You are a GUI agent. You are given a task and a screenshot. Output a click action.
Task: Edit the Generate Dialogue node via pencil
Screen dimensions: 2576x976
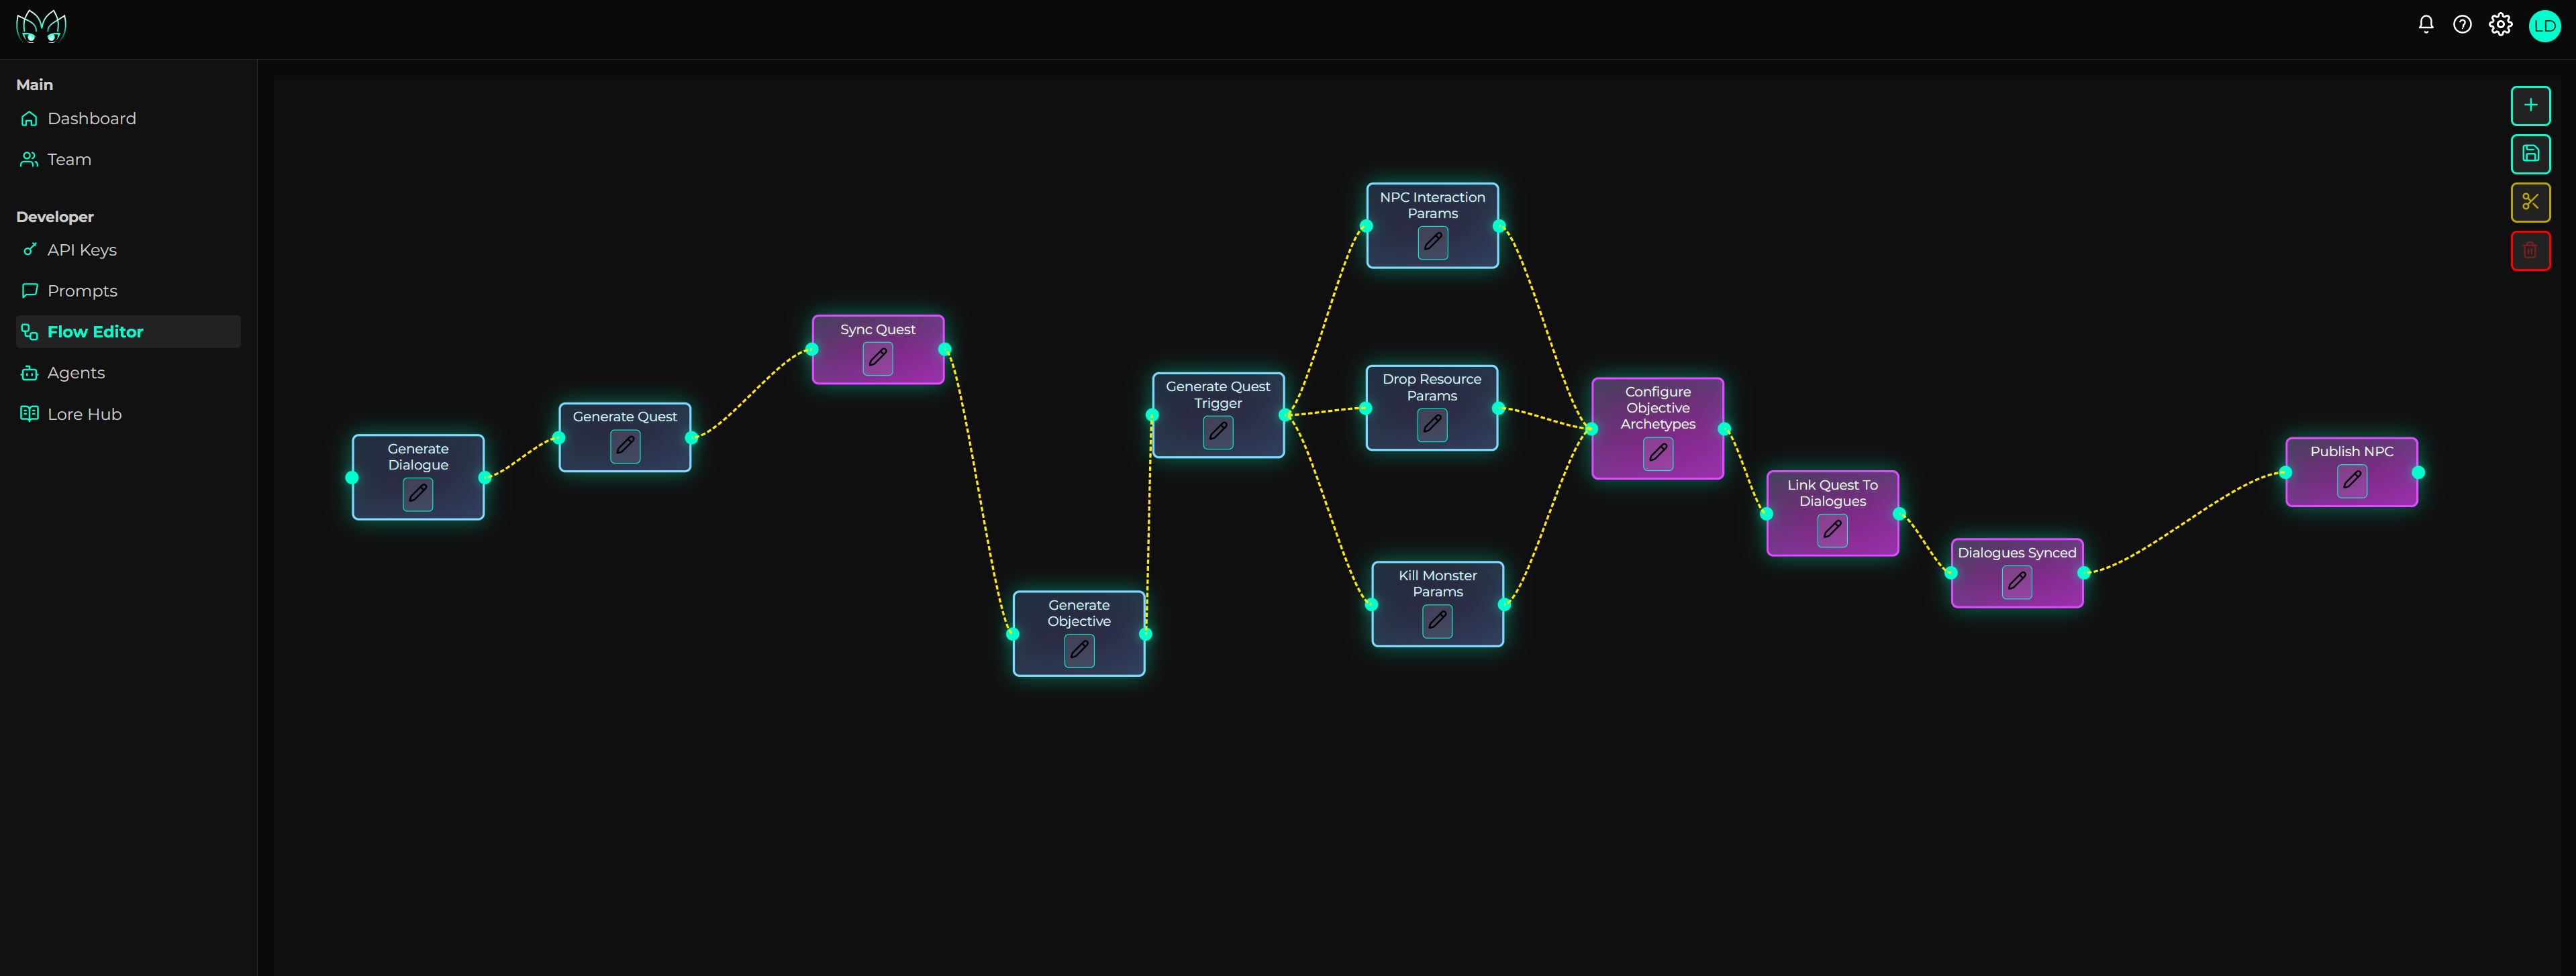click(418, 494)
